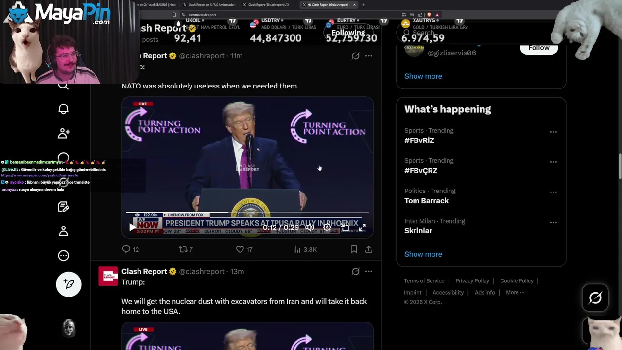Follow @gizliservis06 with Follow button
The width and height of the screenshot is (622, 350).
click(x=539, y=48)
